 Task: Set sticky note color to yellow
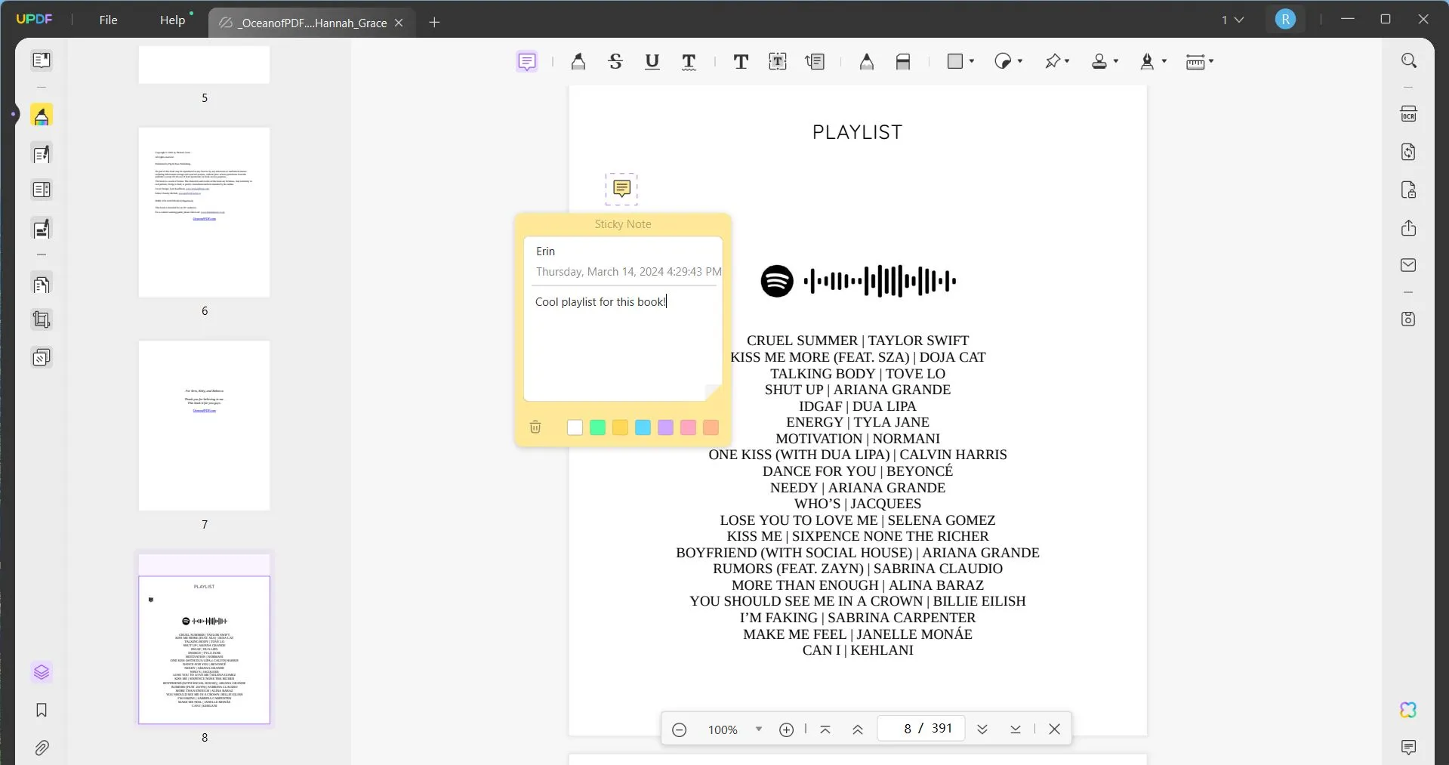tap(620, 427)
